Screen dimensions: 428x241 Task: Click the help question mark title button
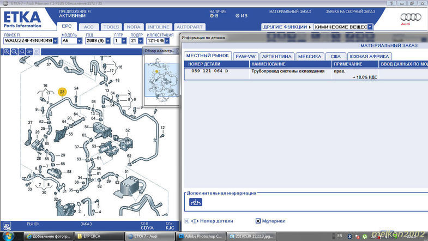391,3
